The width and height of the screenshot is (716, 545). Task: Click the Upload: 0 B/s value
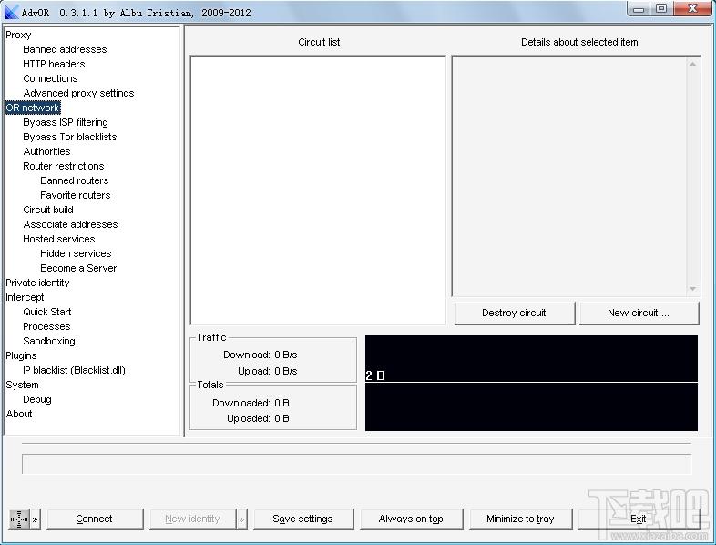tap(286, 372)
